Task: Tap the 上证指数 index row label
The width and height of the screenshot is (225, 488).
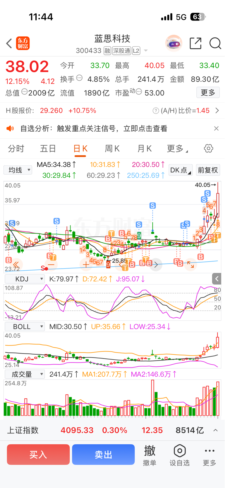Action: point(23,430)
